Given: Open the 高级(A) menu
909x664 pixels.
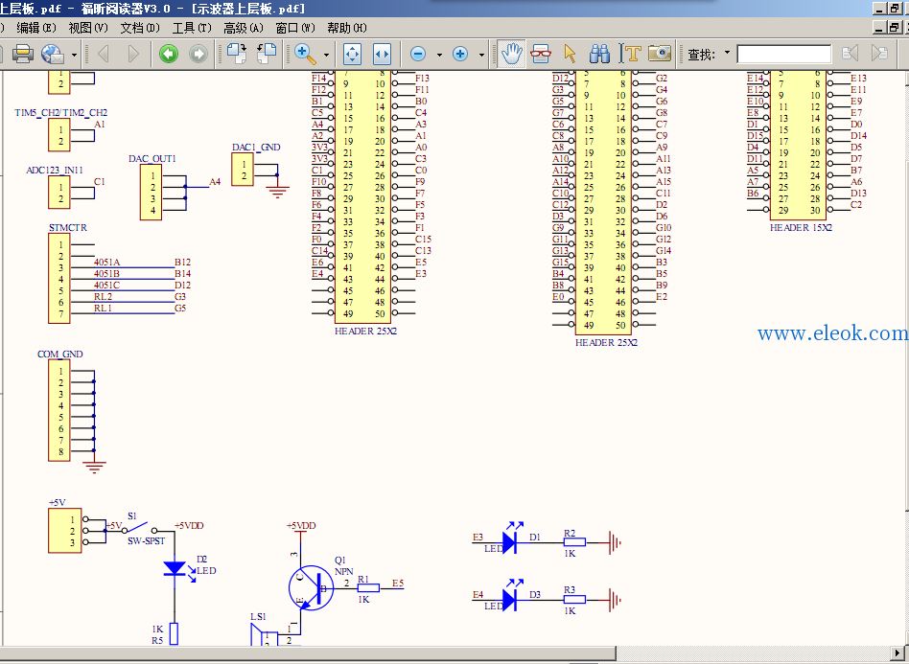Looking at the screenshot, I should (244, 28).
